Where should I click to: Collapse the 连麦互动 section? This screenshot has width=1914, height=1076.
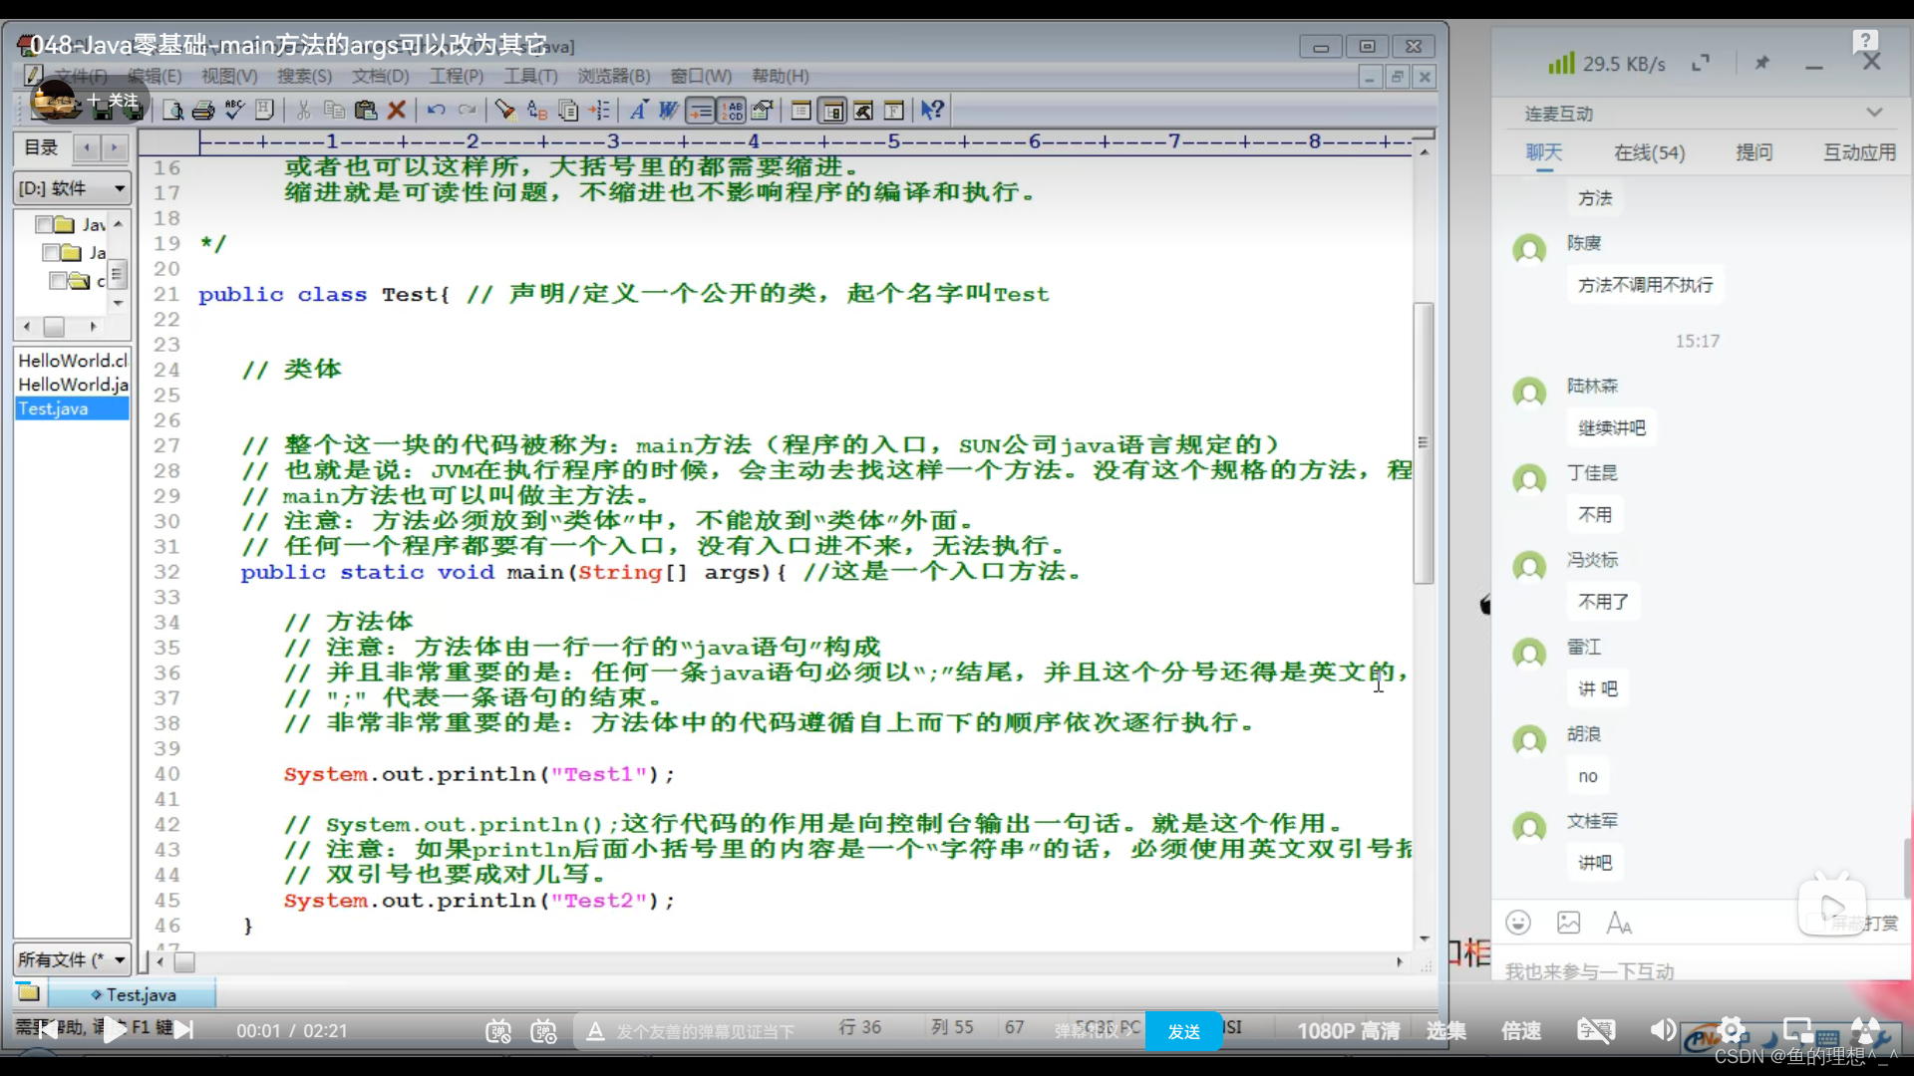[x=1875, y=113]
